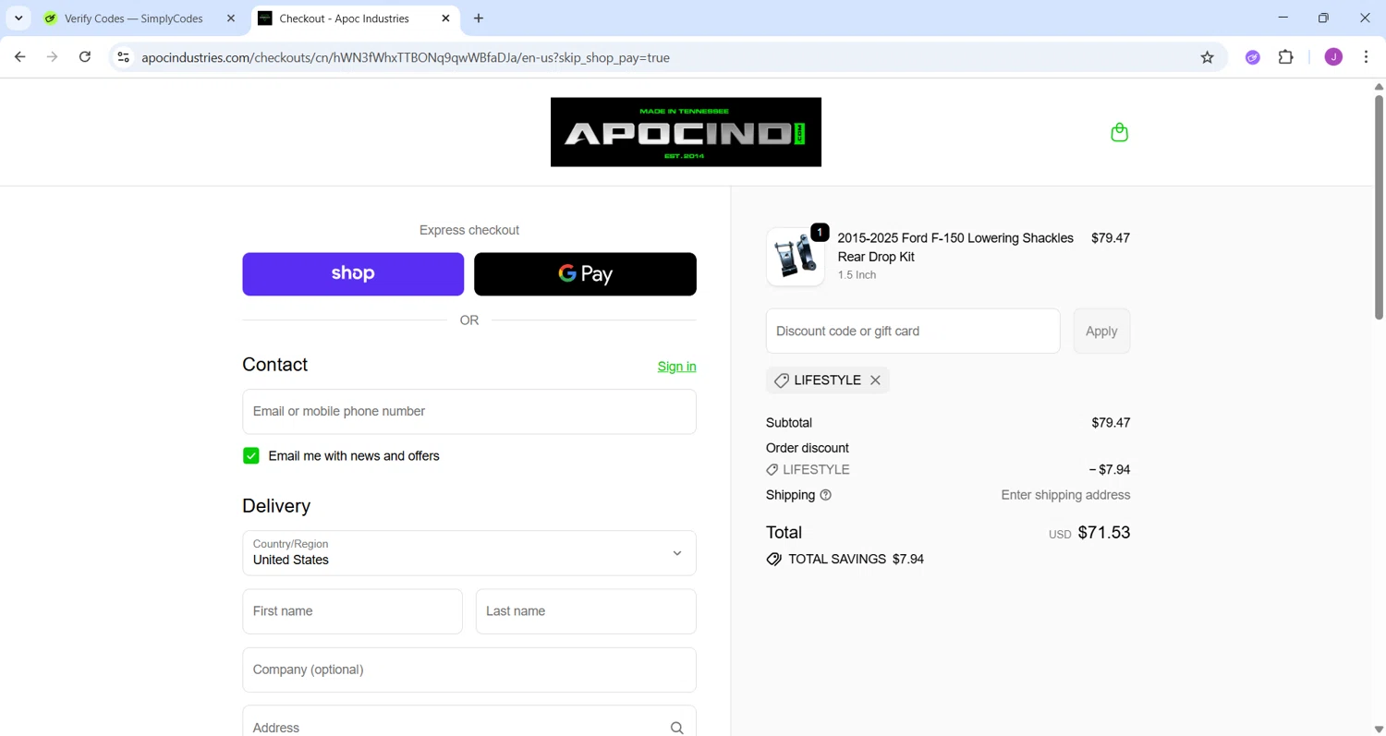Click the product title 2015-2025 Ford F-150 Lowering Shackles

[955, 247]
